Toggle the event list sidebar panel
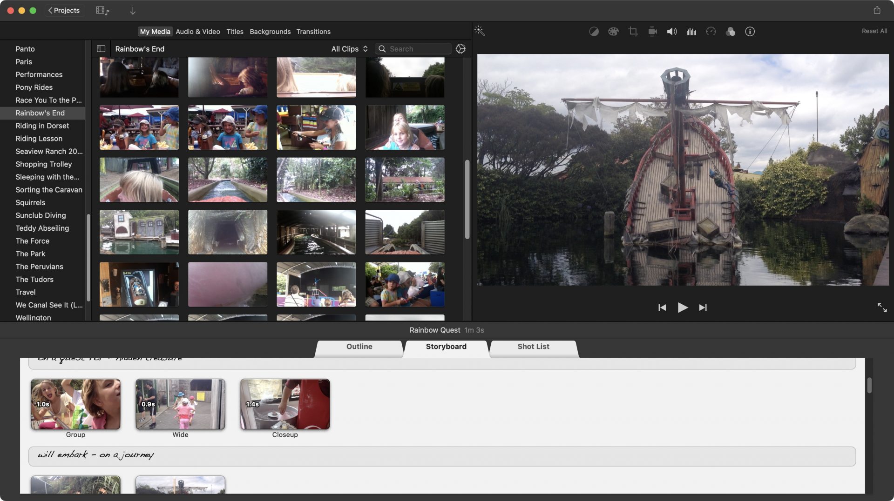The width and height of the screenshot is (894, 501). click(x=101, y=48)
